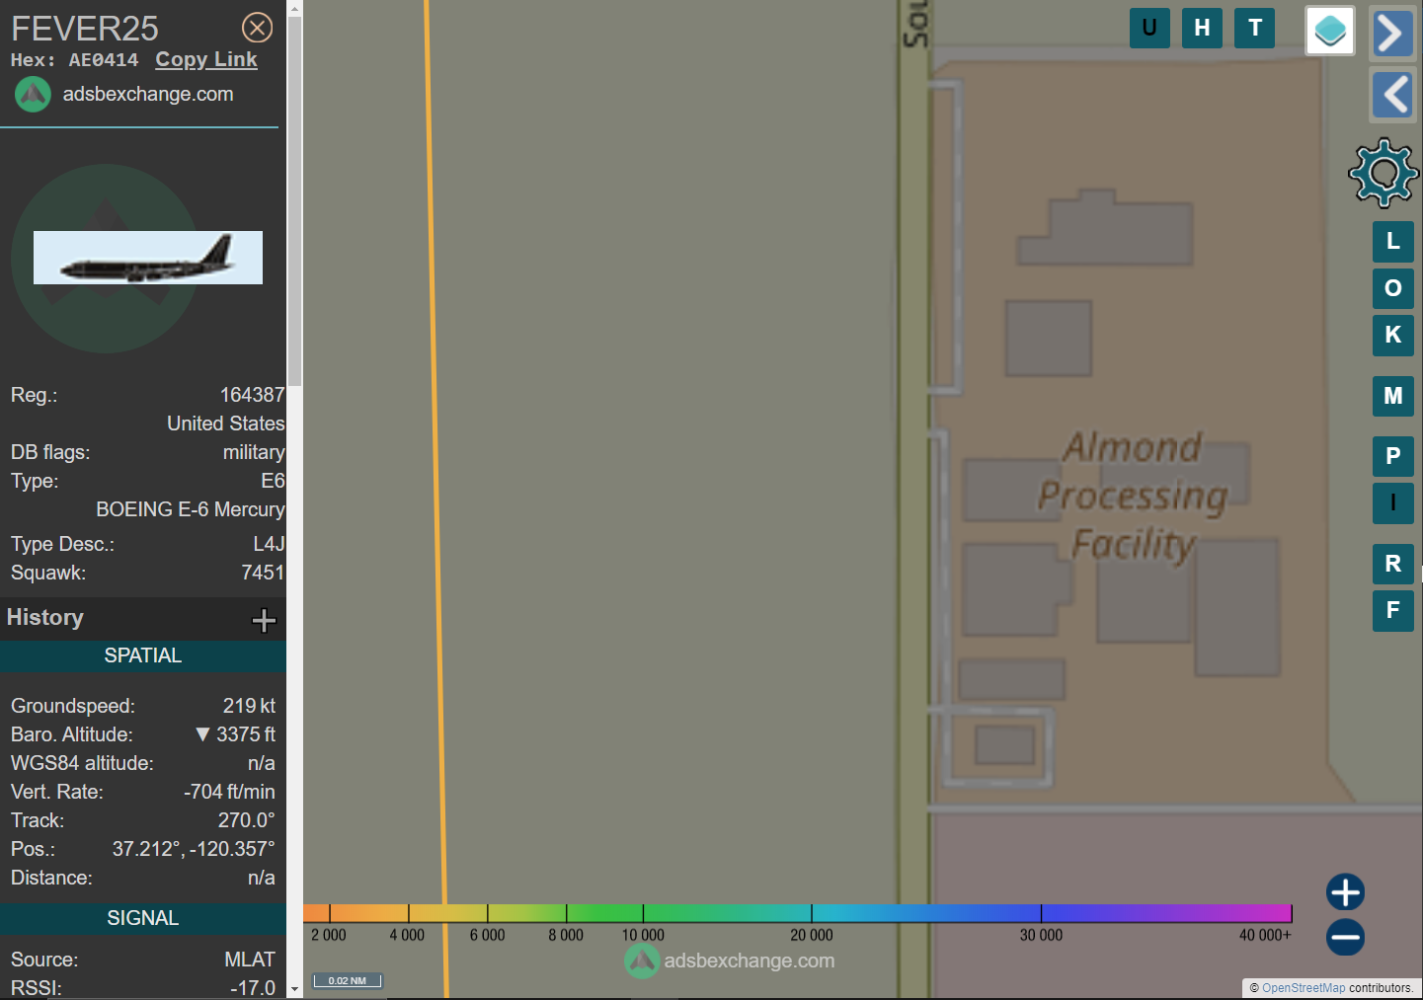Toggle the K map button
The width and height of the screenshot is (1423, 1000).
tap(1393, 335)
